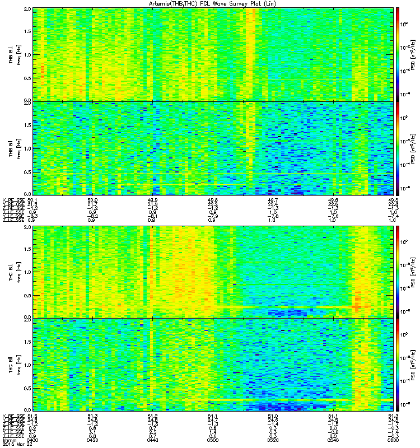This screenshot has width=420, height=448.
Task: Click the 2.0 frequency tick atop the THC B⊥ panel
Action: 27,227
